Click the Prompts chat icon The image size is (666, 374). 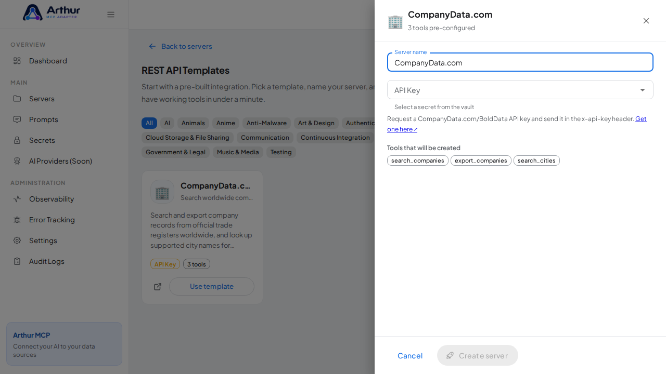point(17,119)
